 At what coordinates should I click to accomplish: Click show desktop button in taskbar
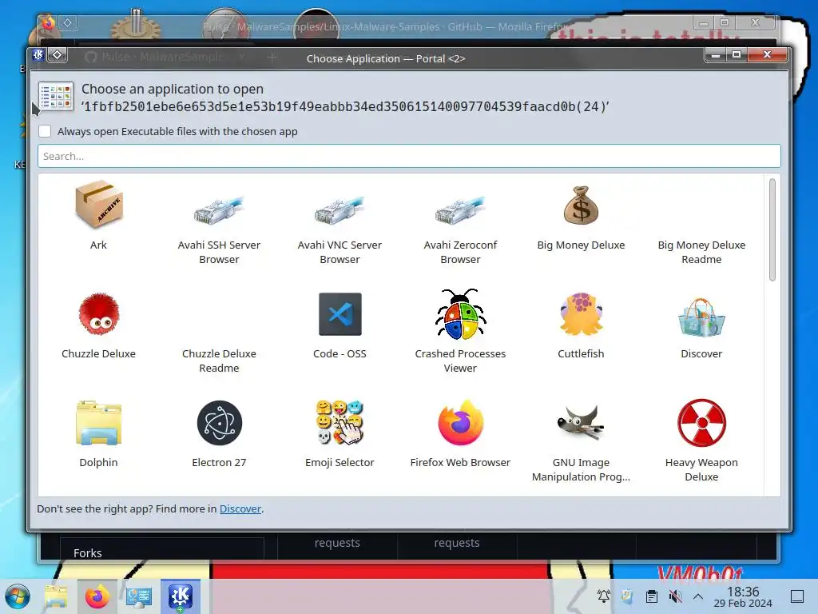coord(797,596)
